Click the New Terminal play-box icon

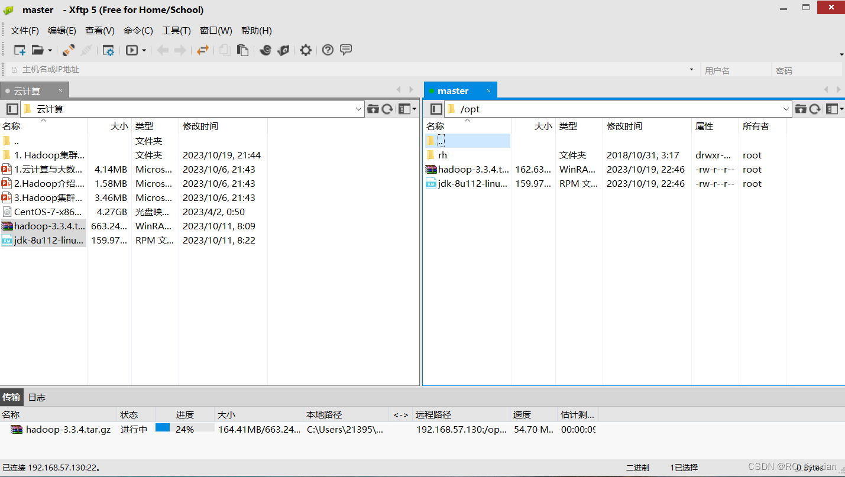pos(132,50)
